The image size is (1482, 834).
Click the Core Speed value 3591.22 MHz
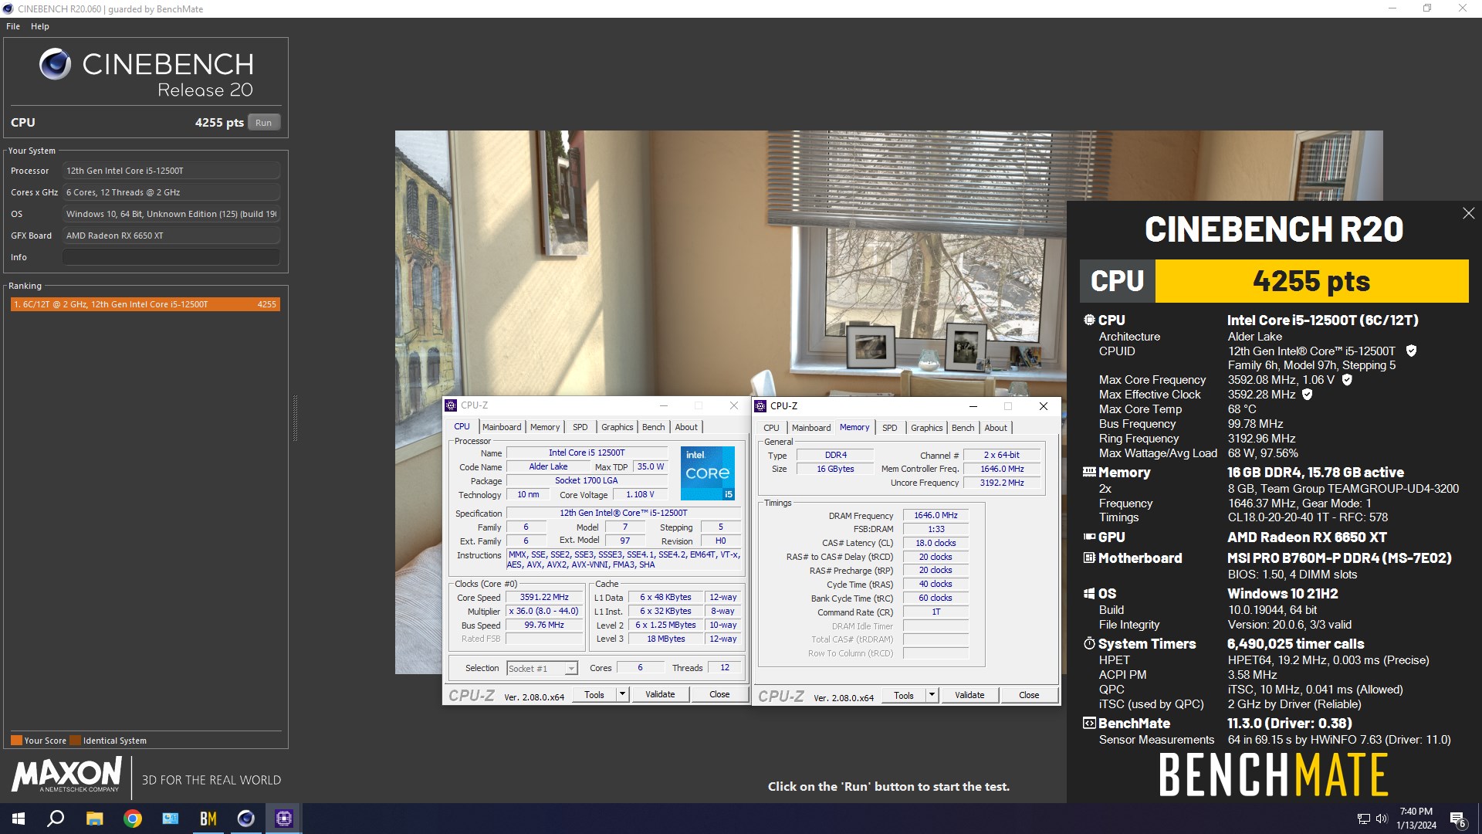(544, 598)
